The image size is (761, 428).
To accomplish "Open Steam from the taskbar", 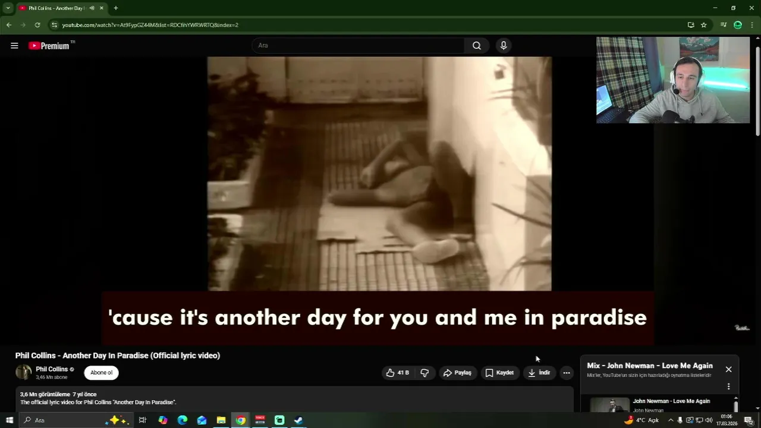I will click(x=298, y=420).
